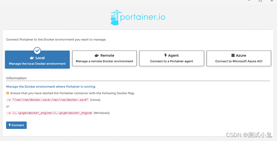The image size is (277, 141).
Task: Click the checkmark badge above Local
Action: click(x=37, y=51)
